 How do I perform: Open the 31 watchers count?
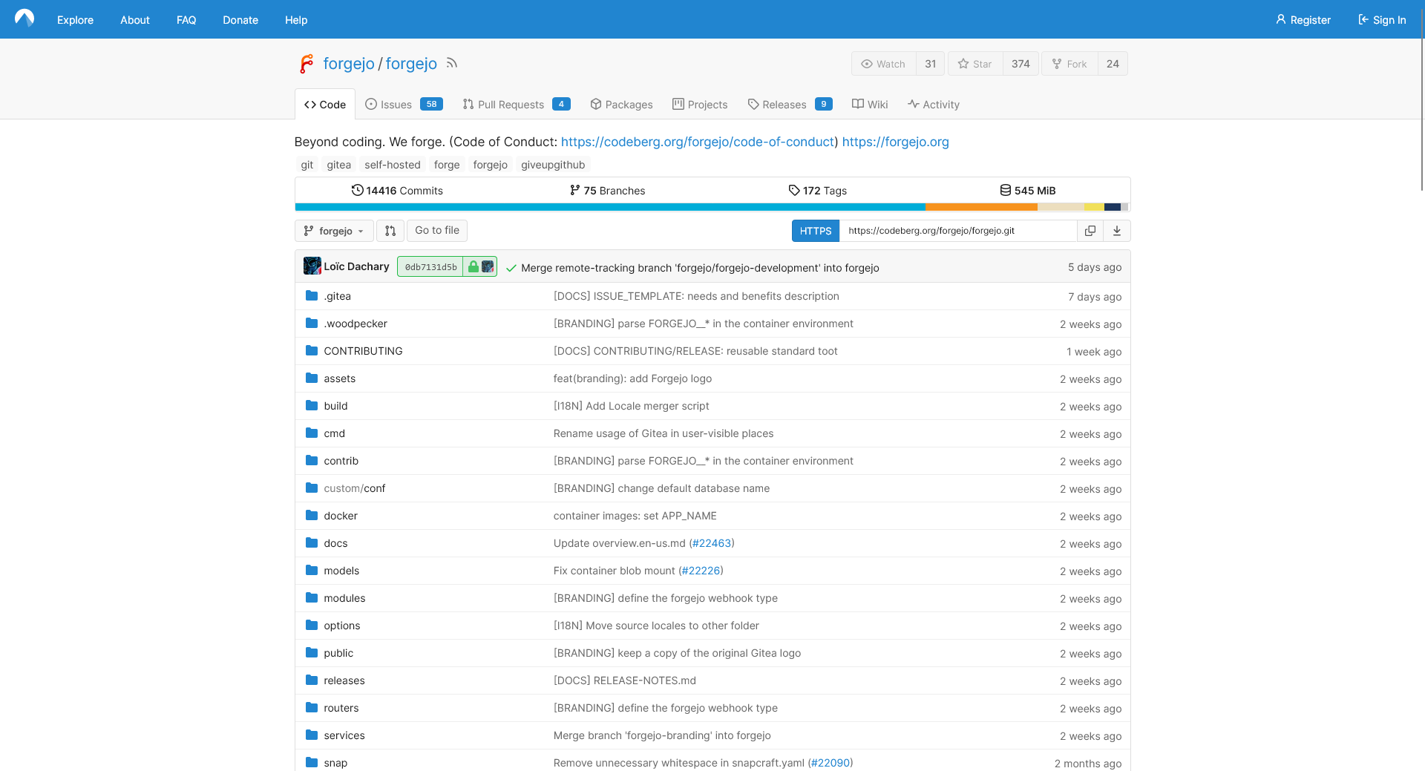931,64
